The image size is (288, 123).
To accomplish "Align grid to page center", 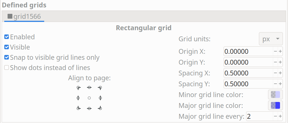I will [89, 98].
